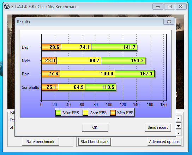Viewport: 192px width, 155px height.
Task: Click the Min FPS legend label
Action: point(125,113)
